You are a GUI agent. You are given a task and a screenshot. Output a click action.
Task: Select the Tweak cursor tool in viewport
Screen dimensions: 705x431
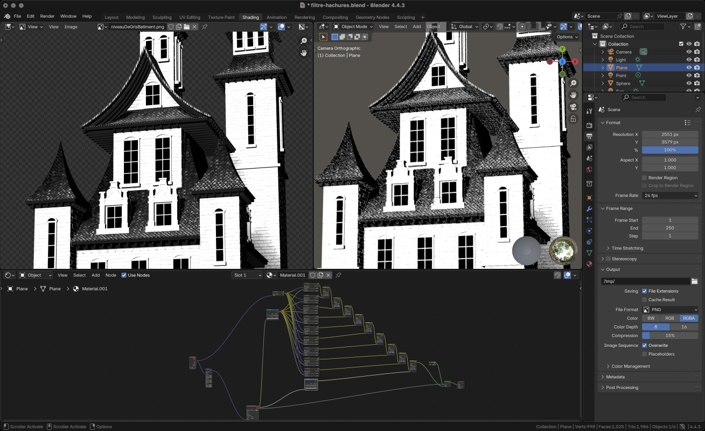(x=323, y=37)
